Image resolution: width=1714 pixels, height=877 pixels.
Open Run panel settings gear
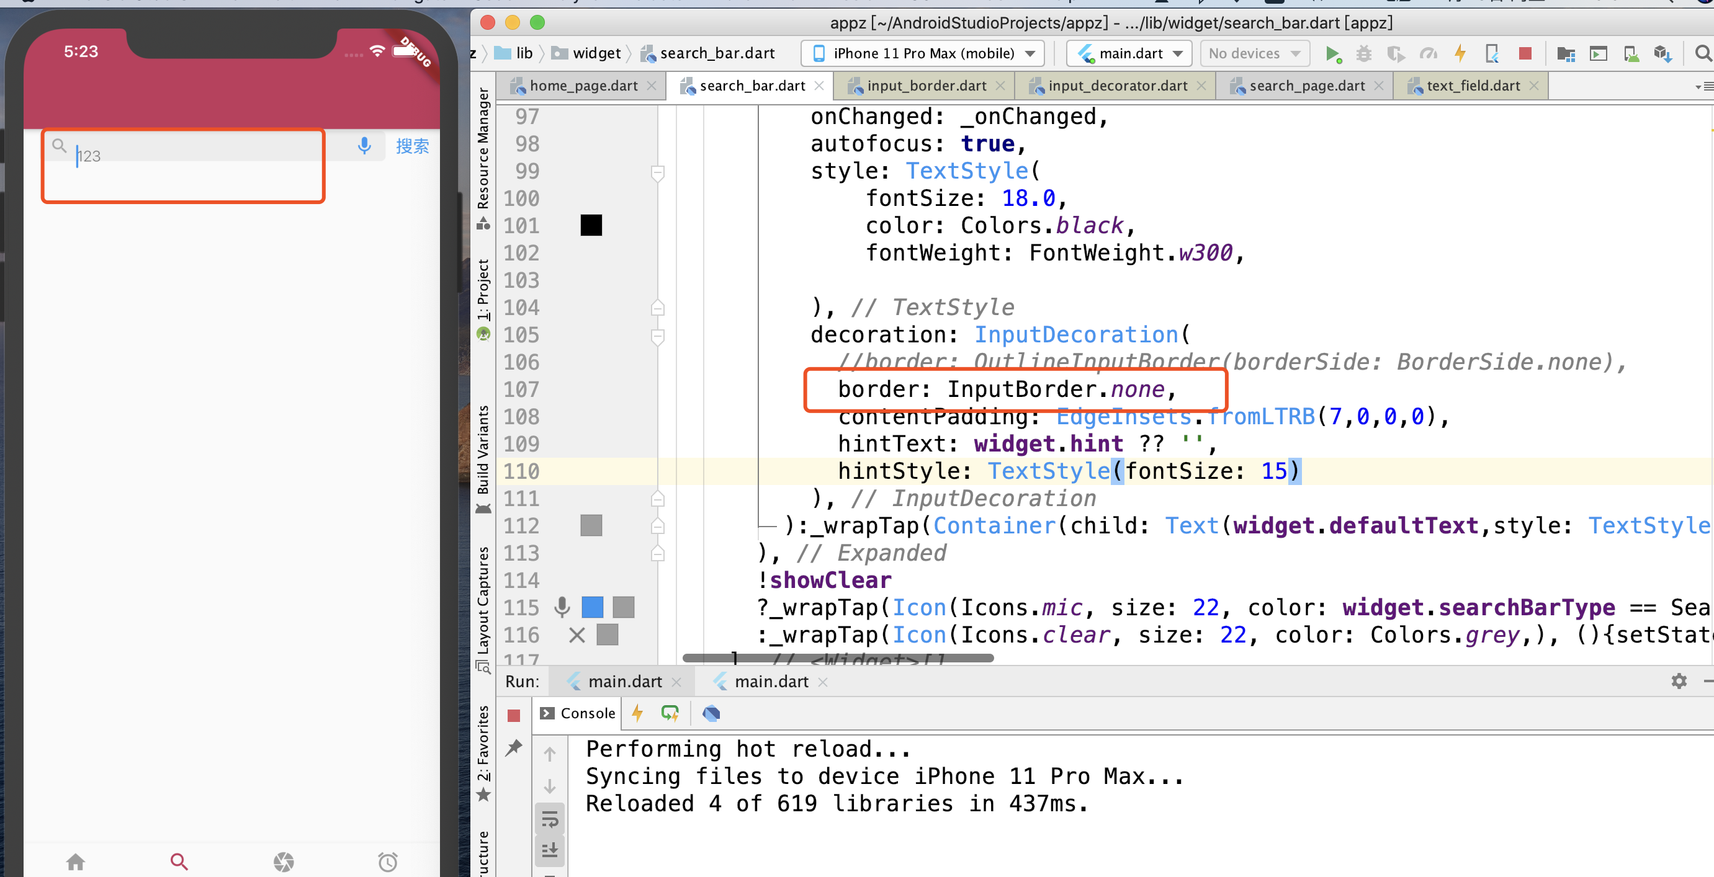click(1678, 682)
